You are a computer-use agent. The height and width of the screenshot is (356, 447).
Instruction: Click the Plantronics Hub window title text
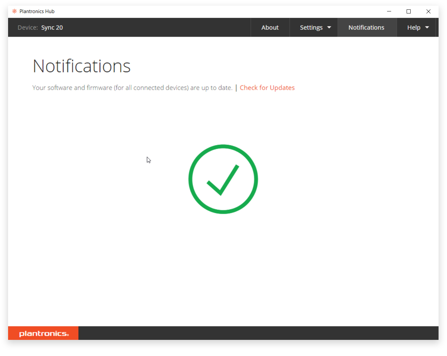pos(37,11)
